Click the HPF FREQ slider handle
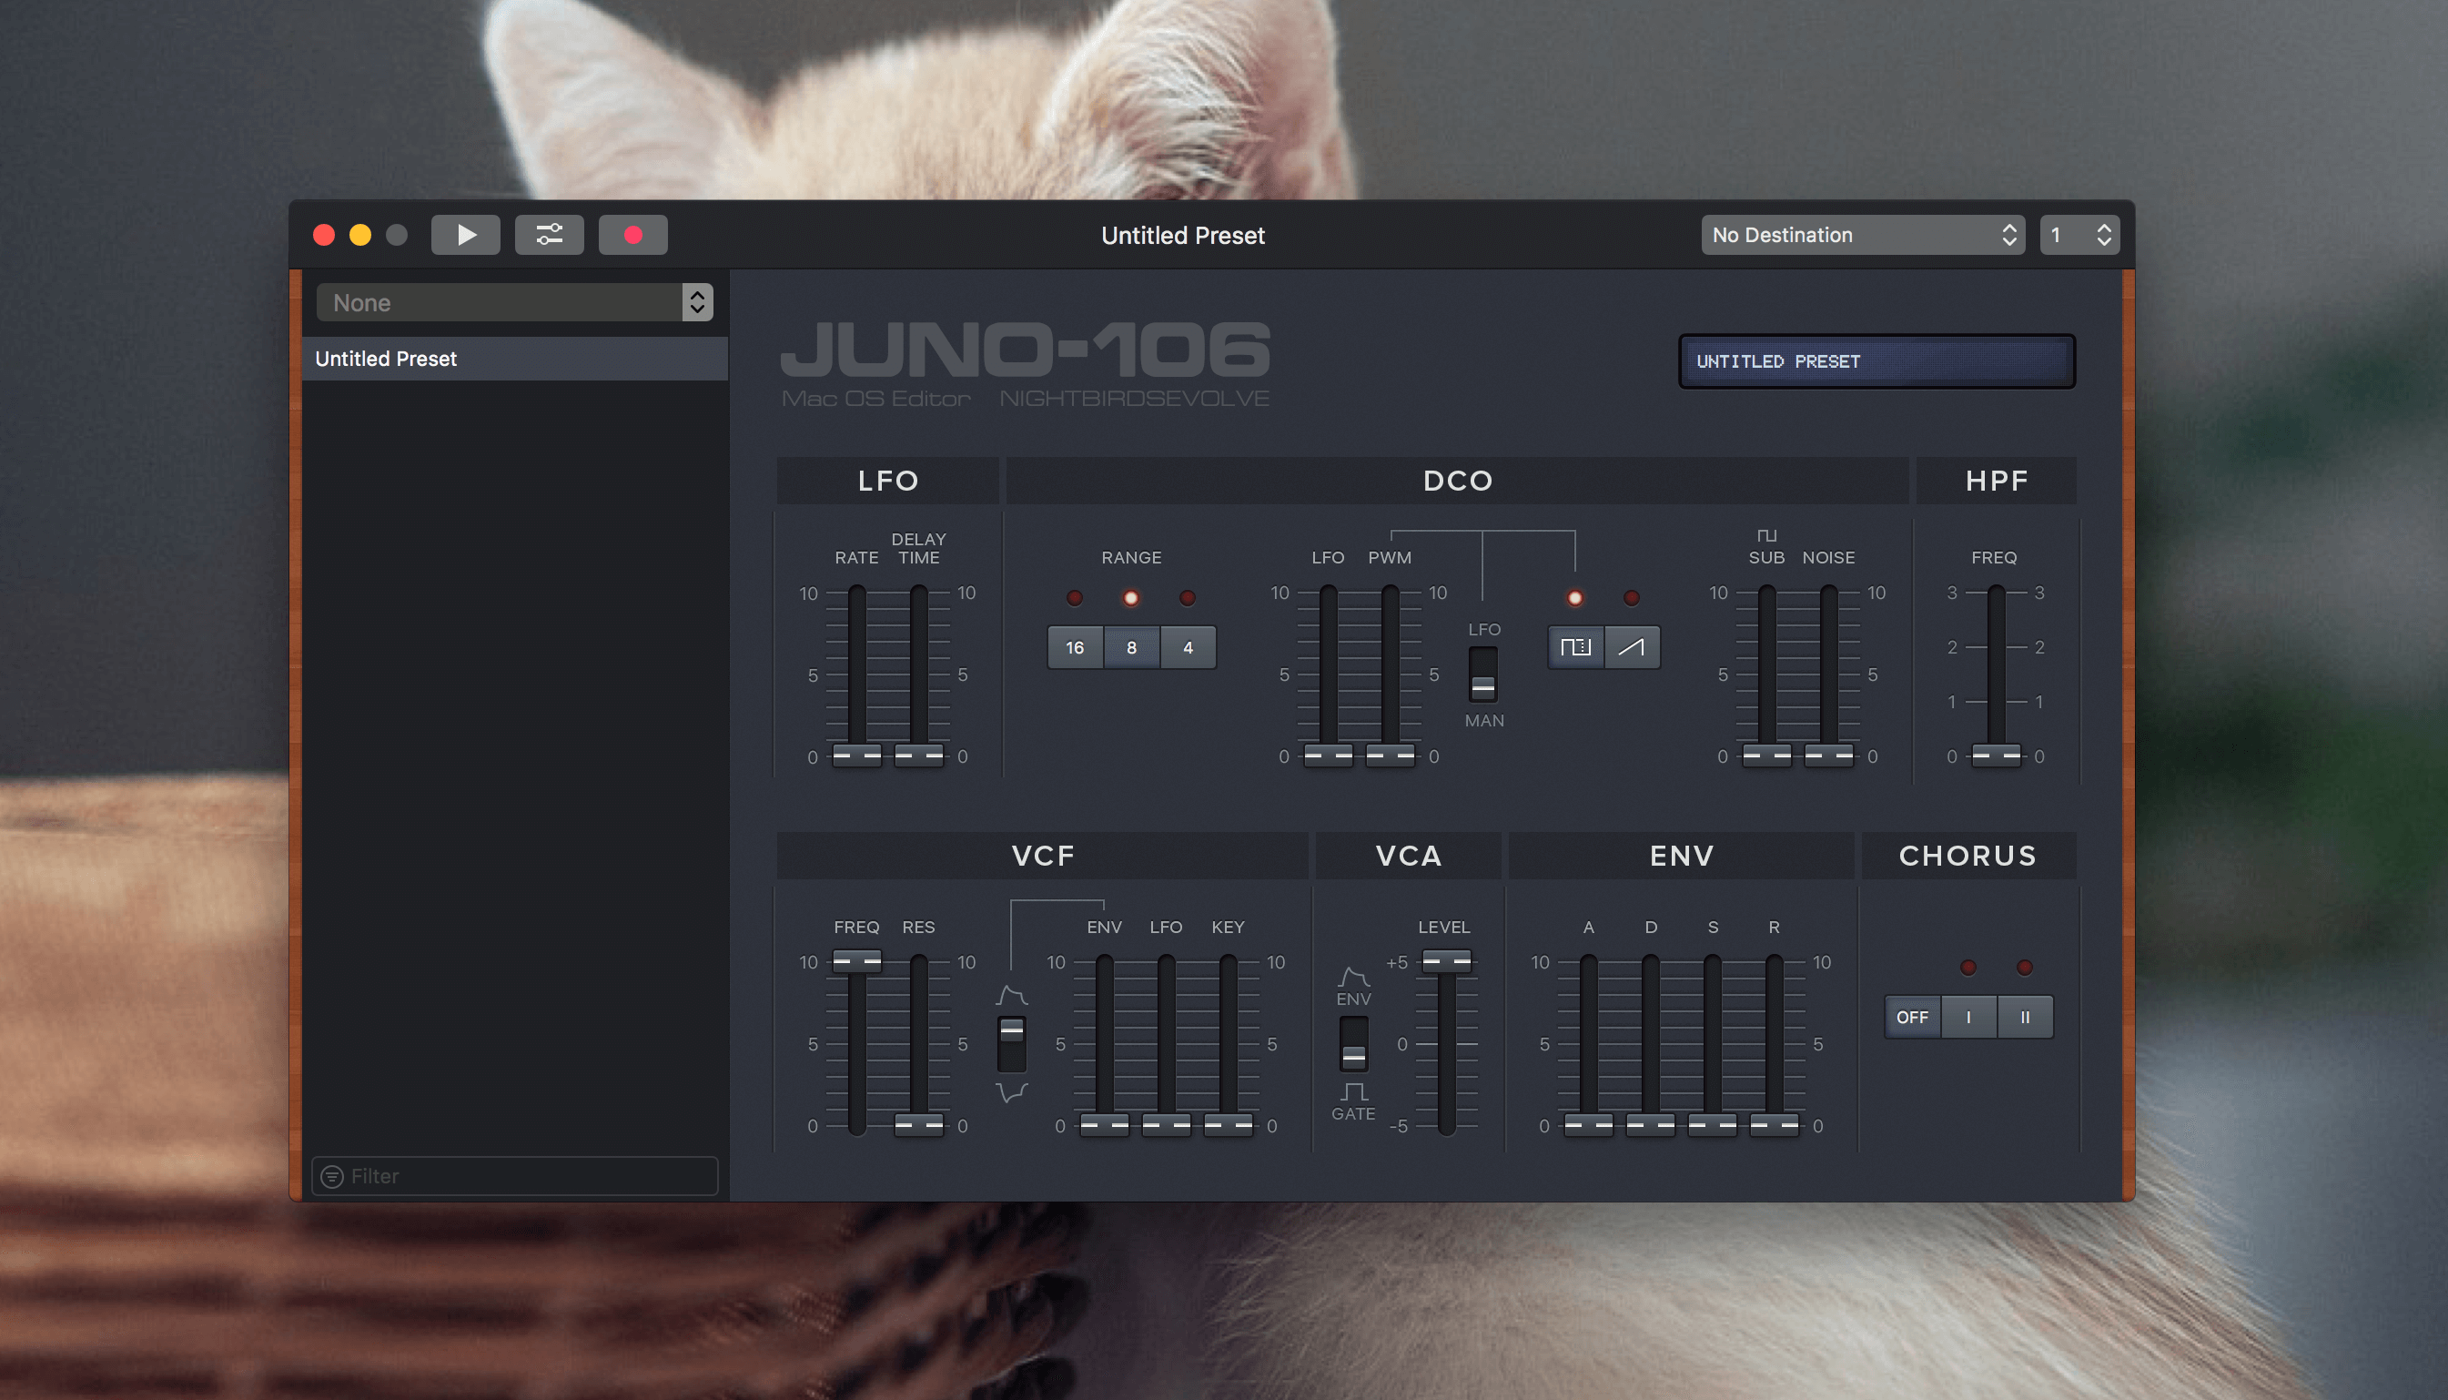The width and height of the screenshot is (2448, 1400). tap(1997, 756)
